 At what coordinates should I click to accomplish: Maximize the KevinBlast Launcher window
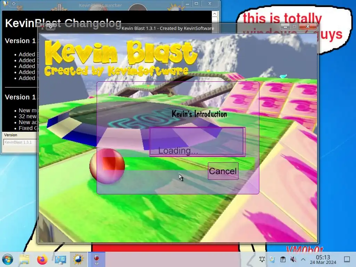(196, 3)
